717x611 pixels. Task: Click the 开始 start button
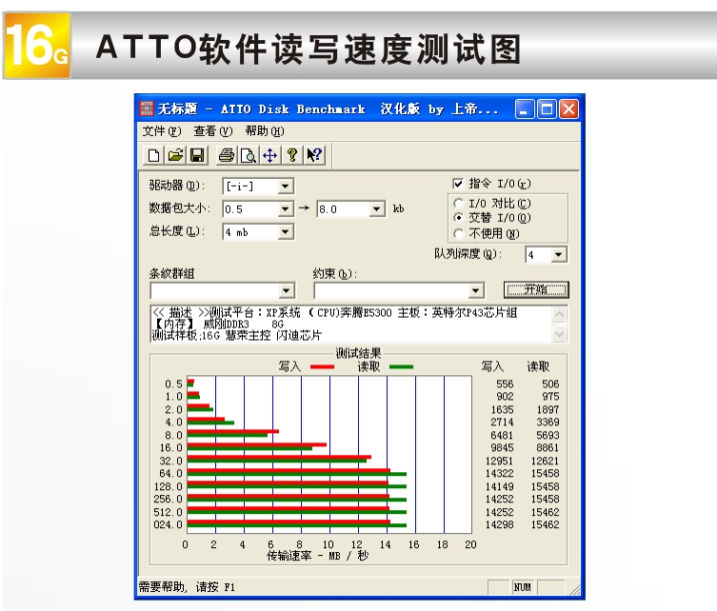tap(536, 289)
